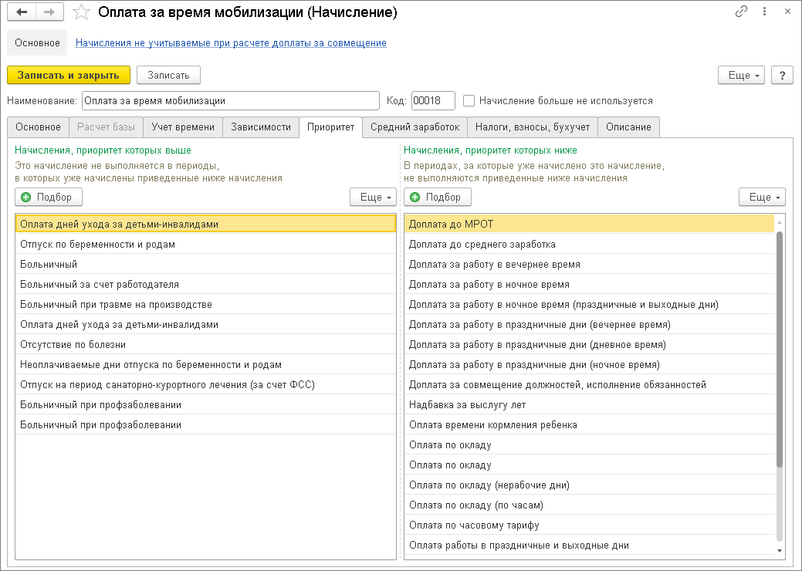This screenshot has height=571, width=802.
Task: Go forward with the right arrow button
Action: pos(49,12)
